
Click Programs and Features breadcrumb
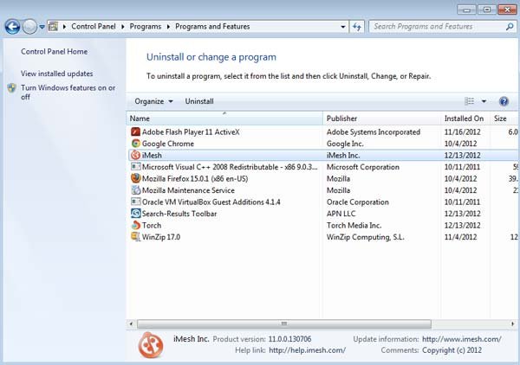(212, 27)
